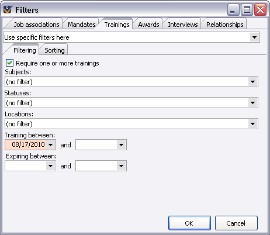Go to the Interviews tab
270x235 pixels.
click(183, 25)
